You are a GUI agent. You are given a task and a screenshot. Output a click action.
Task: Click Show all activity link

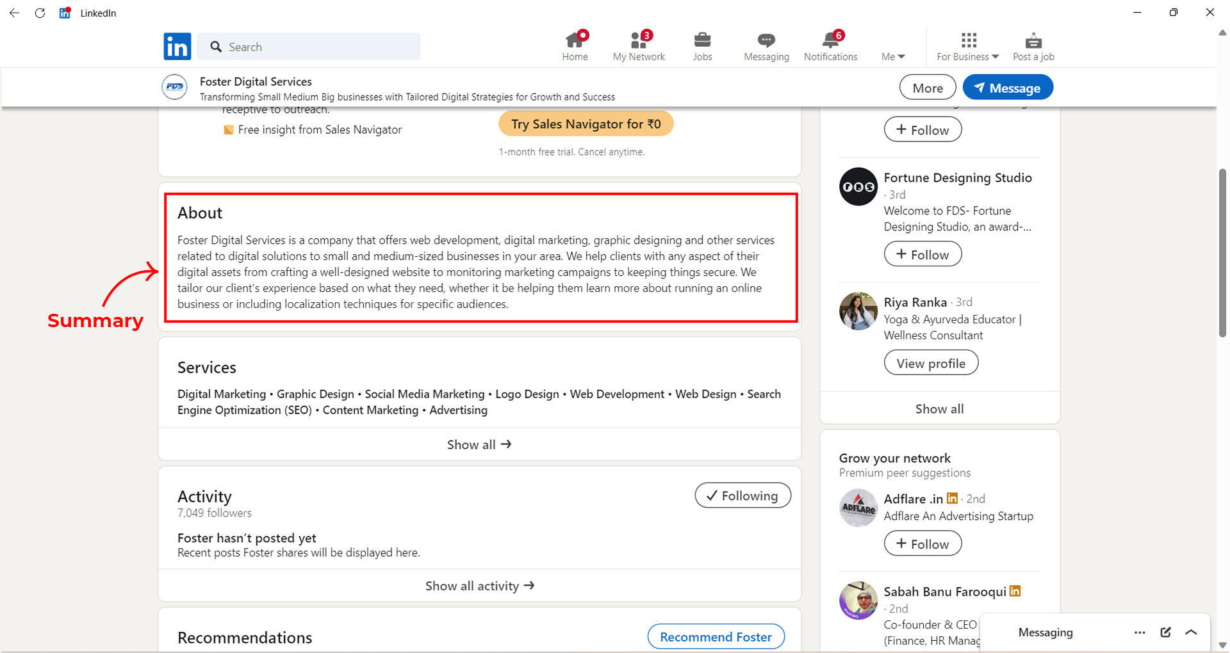coord(479,586)
